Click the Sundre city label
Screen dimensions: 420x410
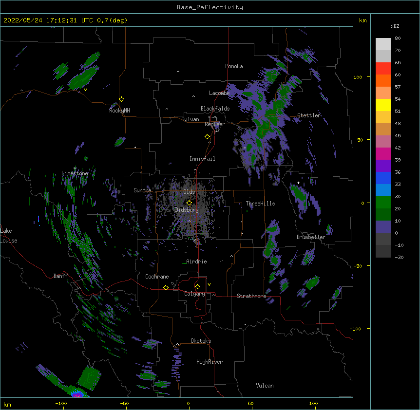[142, 190]
